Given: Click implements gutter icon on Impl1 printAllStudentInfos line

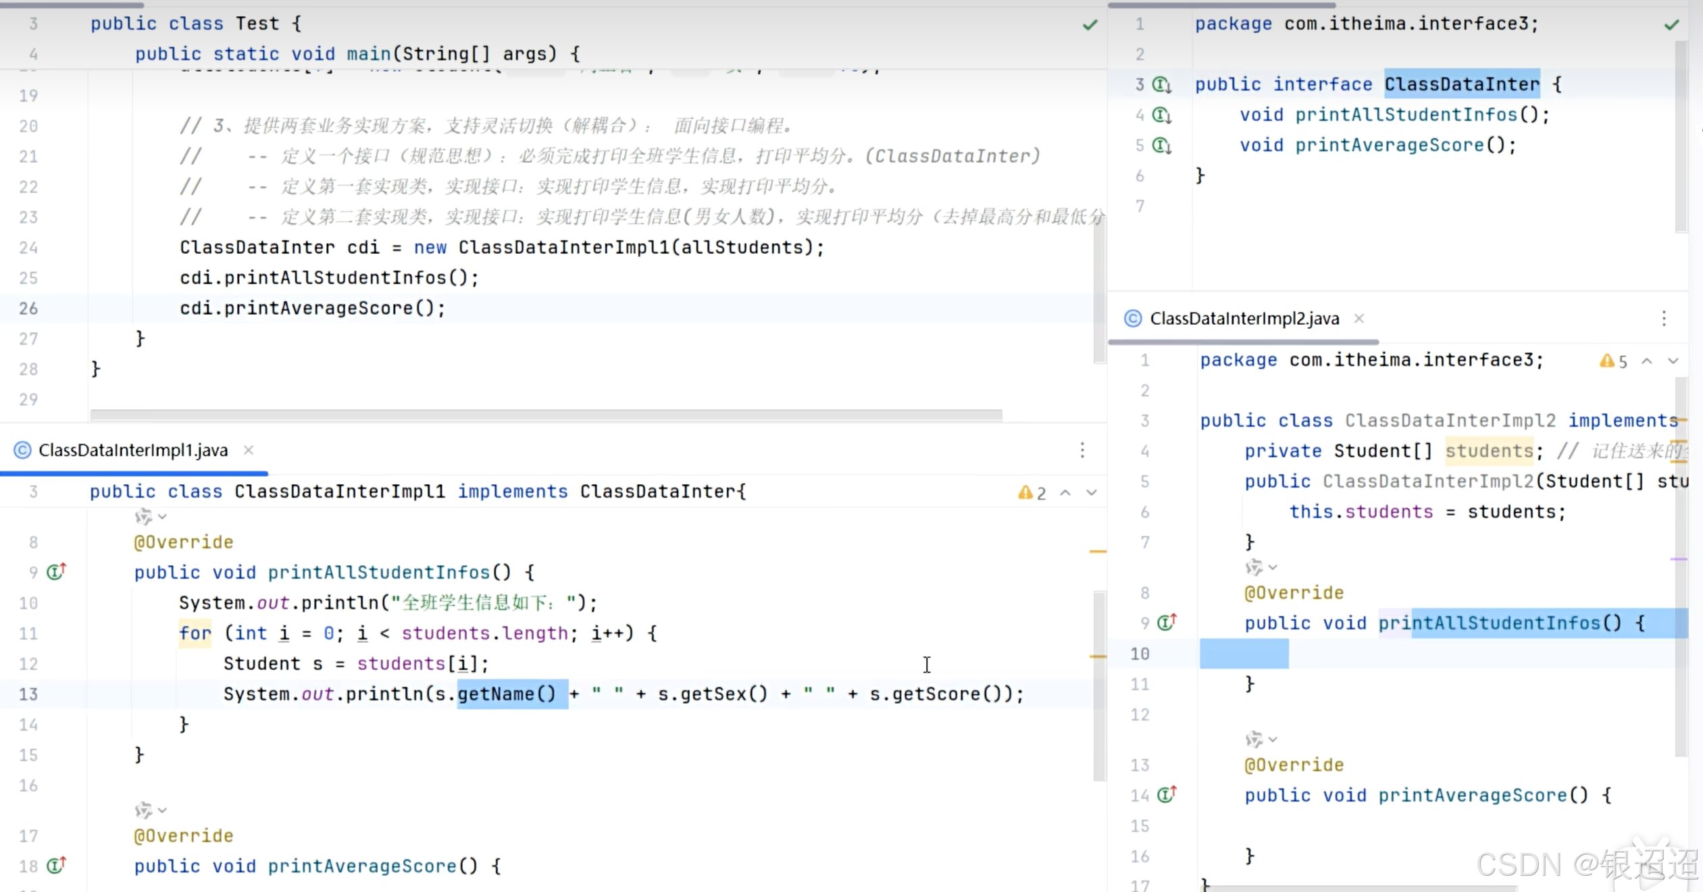Looking at the screenshot, I should (57, 572).
